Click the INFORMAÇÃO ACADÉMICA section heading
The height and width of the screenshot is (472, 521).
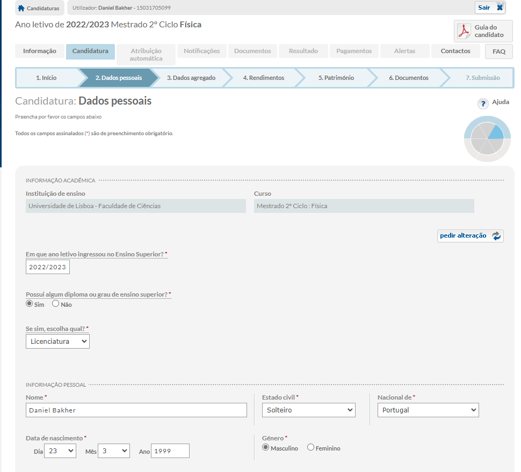click(61, 180)
